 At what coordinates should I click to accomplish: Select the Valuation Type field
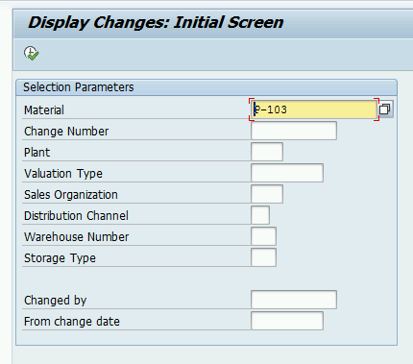[x=287, y=173]
